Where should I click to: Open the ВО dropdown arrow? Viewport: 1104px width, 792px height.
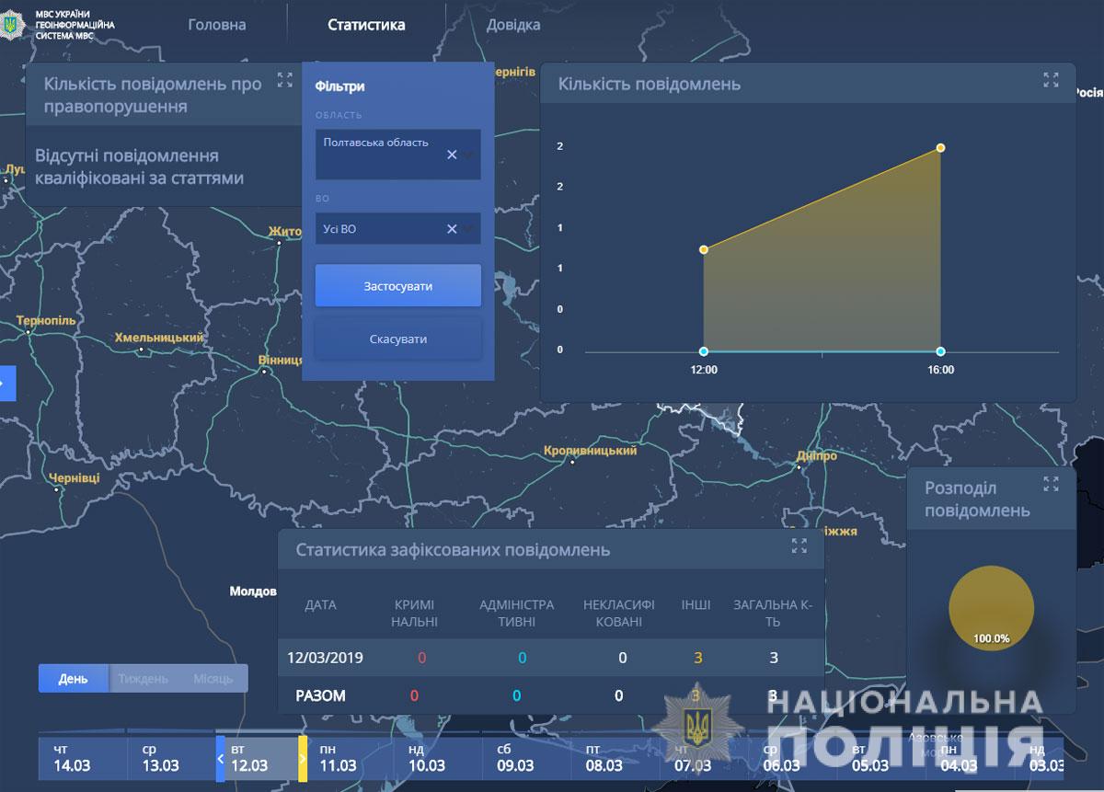click(x=469, y=229)
